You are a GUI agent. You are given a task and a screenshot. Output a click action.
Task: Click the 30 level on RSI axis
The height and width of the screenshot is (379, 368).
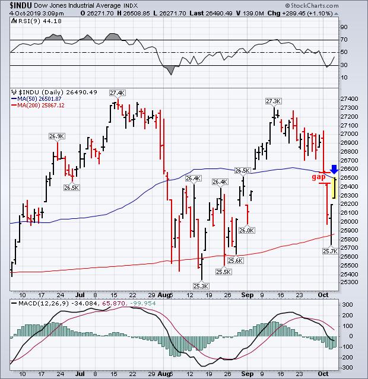click(x=344, y=65)
